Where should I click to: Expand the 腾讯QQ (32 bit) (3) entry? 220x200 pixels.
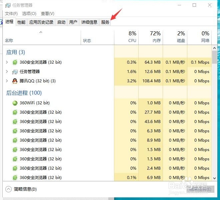pos(7,81)
